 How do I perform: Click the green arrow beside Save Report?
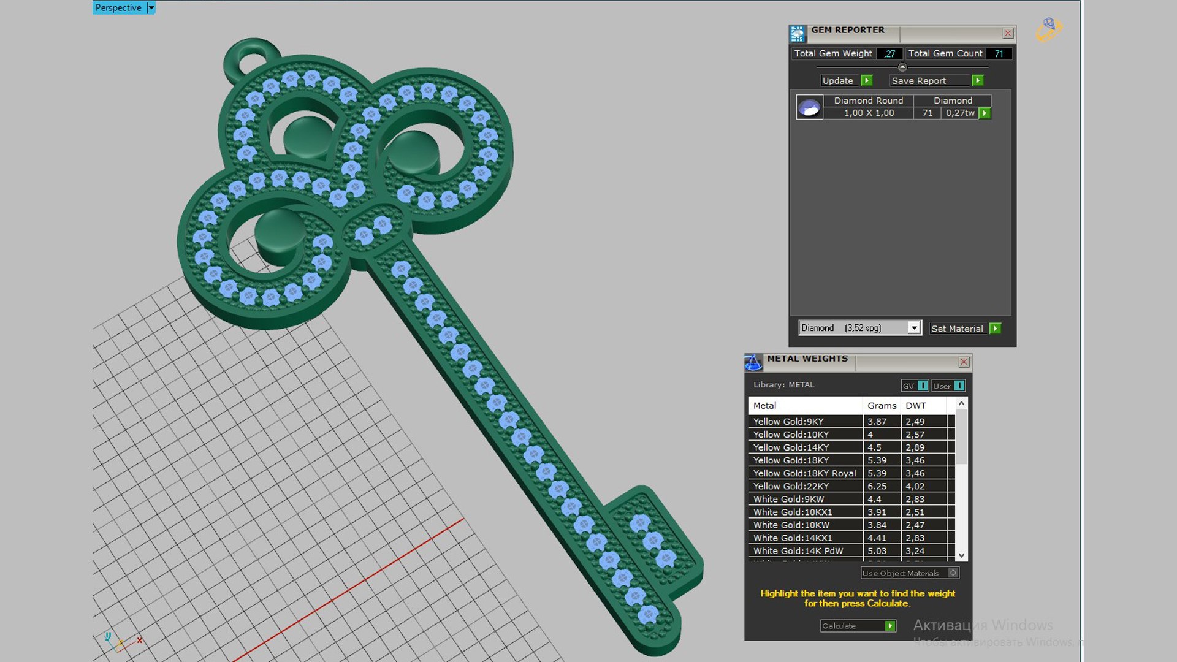coord(978,80)
